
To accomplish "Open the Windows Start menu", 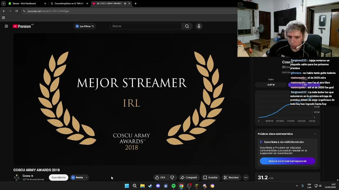I will 127,186.
